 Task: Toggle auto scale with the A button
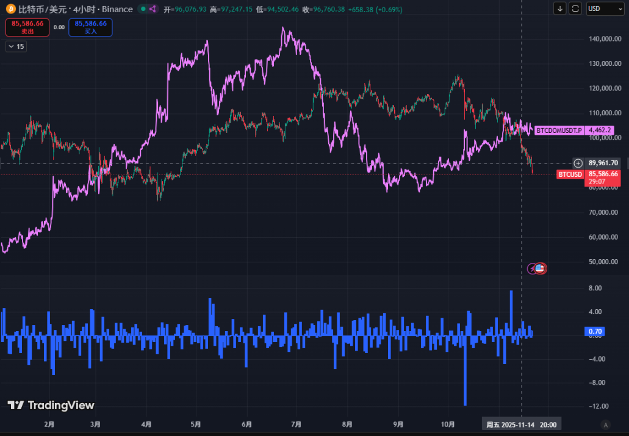tap(605, 424)
